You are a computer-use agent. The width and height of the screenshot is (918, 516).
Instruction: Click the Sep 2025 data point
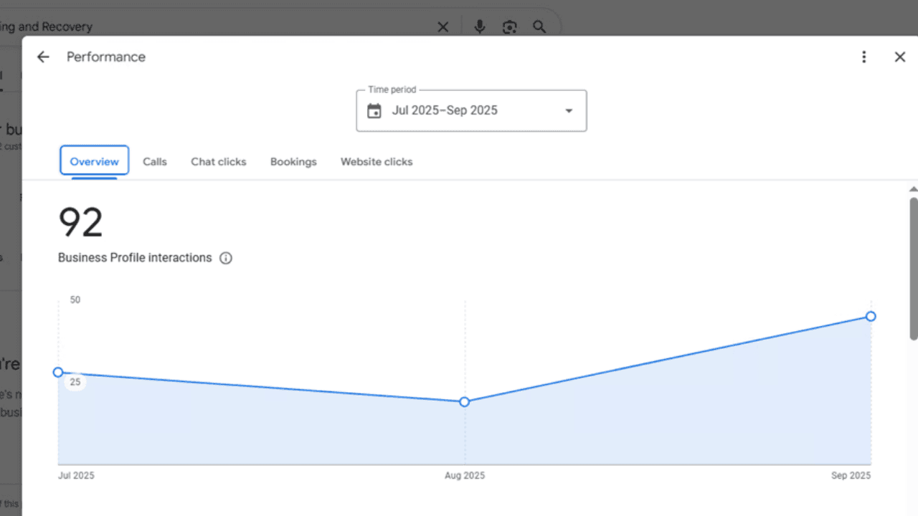click(x=871, y=316)
